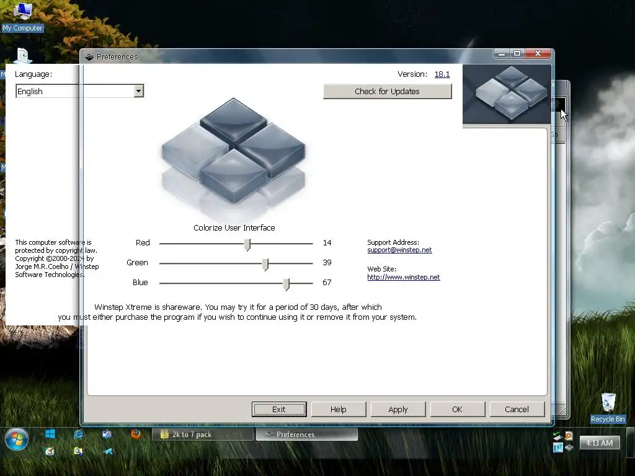Open the notepad pencil quick launch icon

pos(50,451)
